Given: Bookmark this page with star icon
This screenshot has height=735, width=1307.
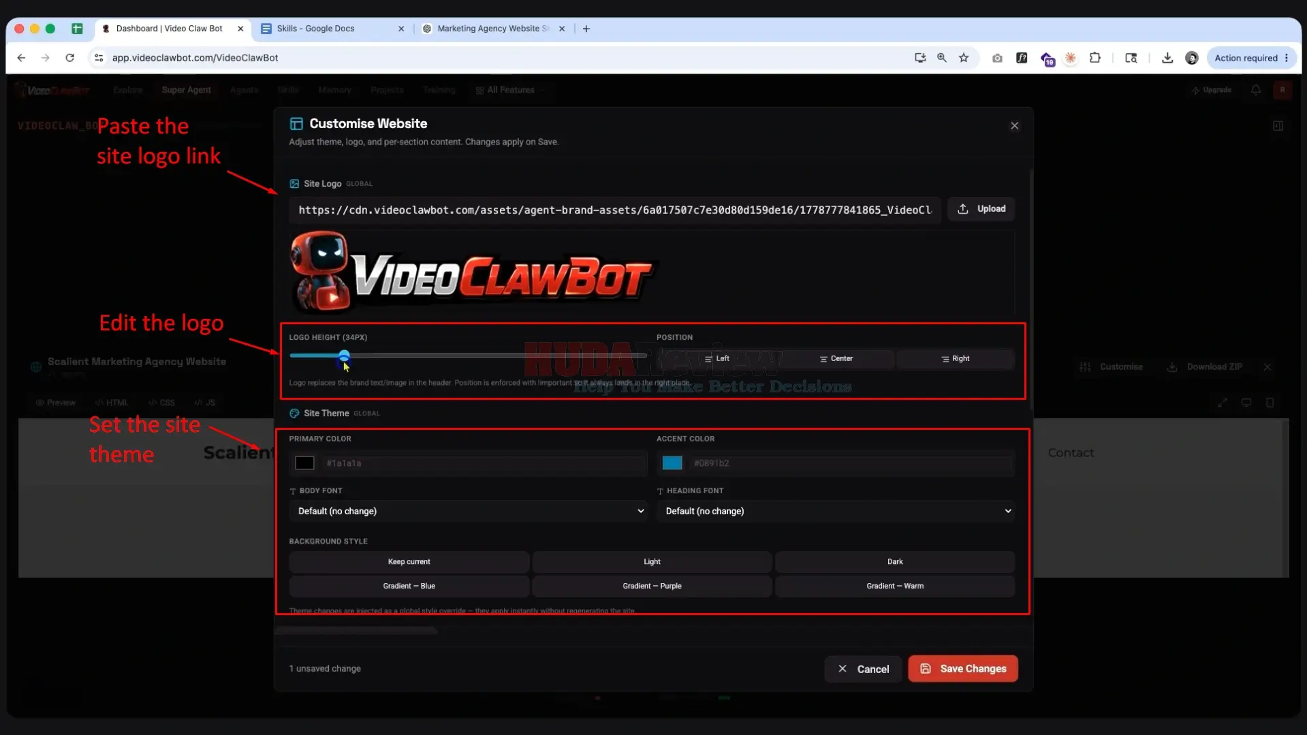Looking at the screenshot, I should click(964, 58).
